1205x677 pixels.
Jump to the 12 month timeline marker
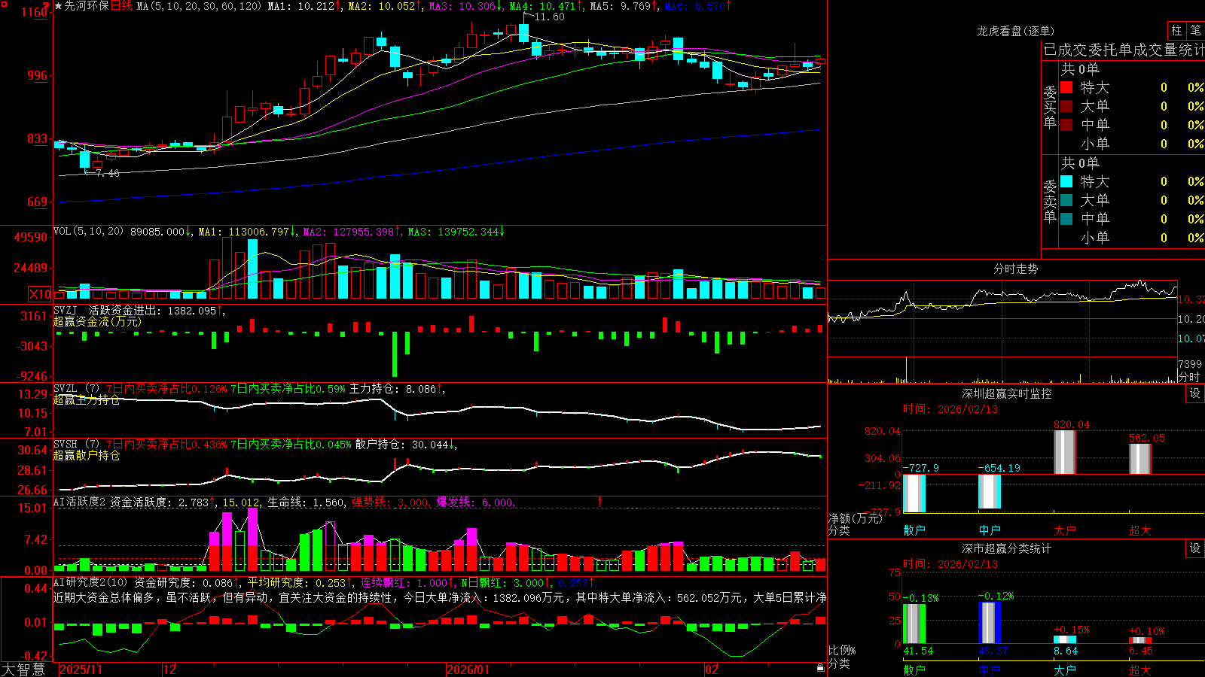[170, 669]
